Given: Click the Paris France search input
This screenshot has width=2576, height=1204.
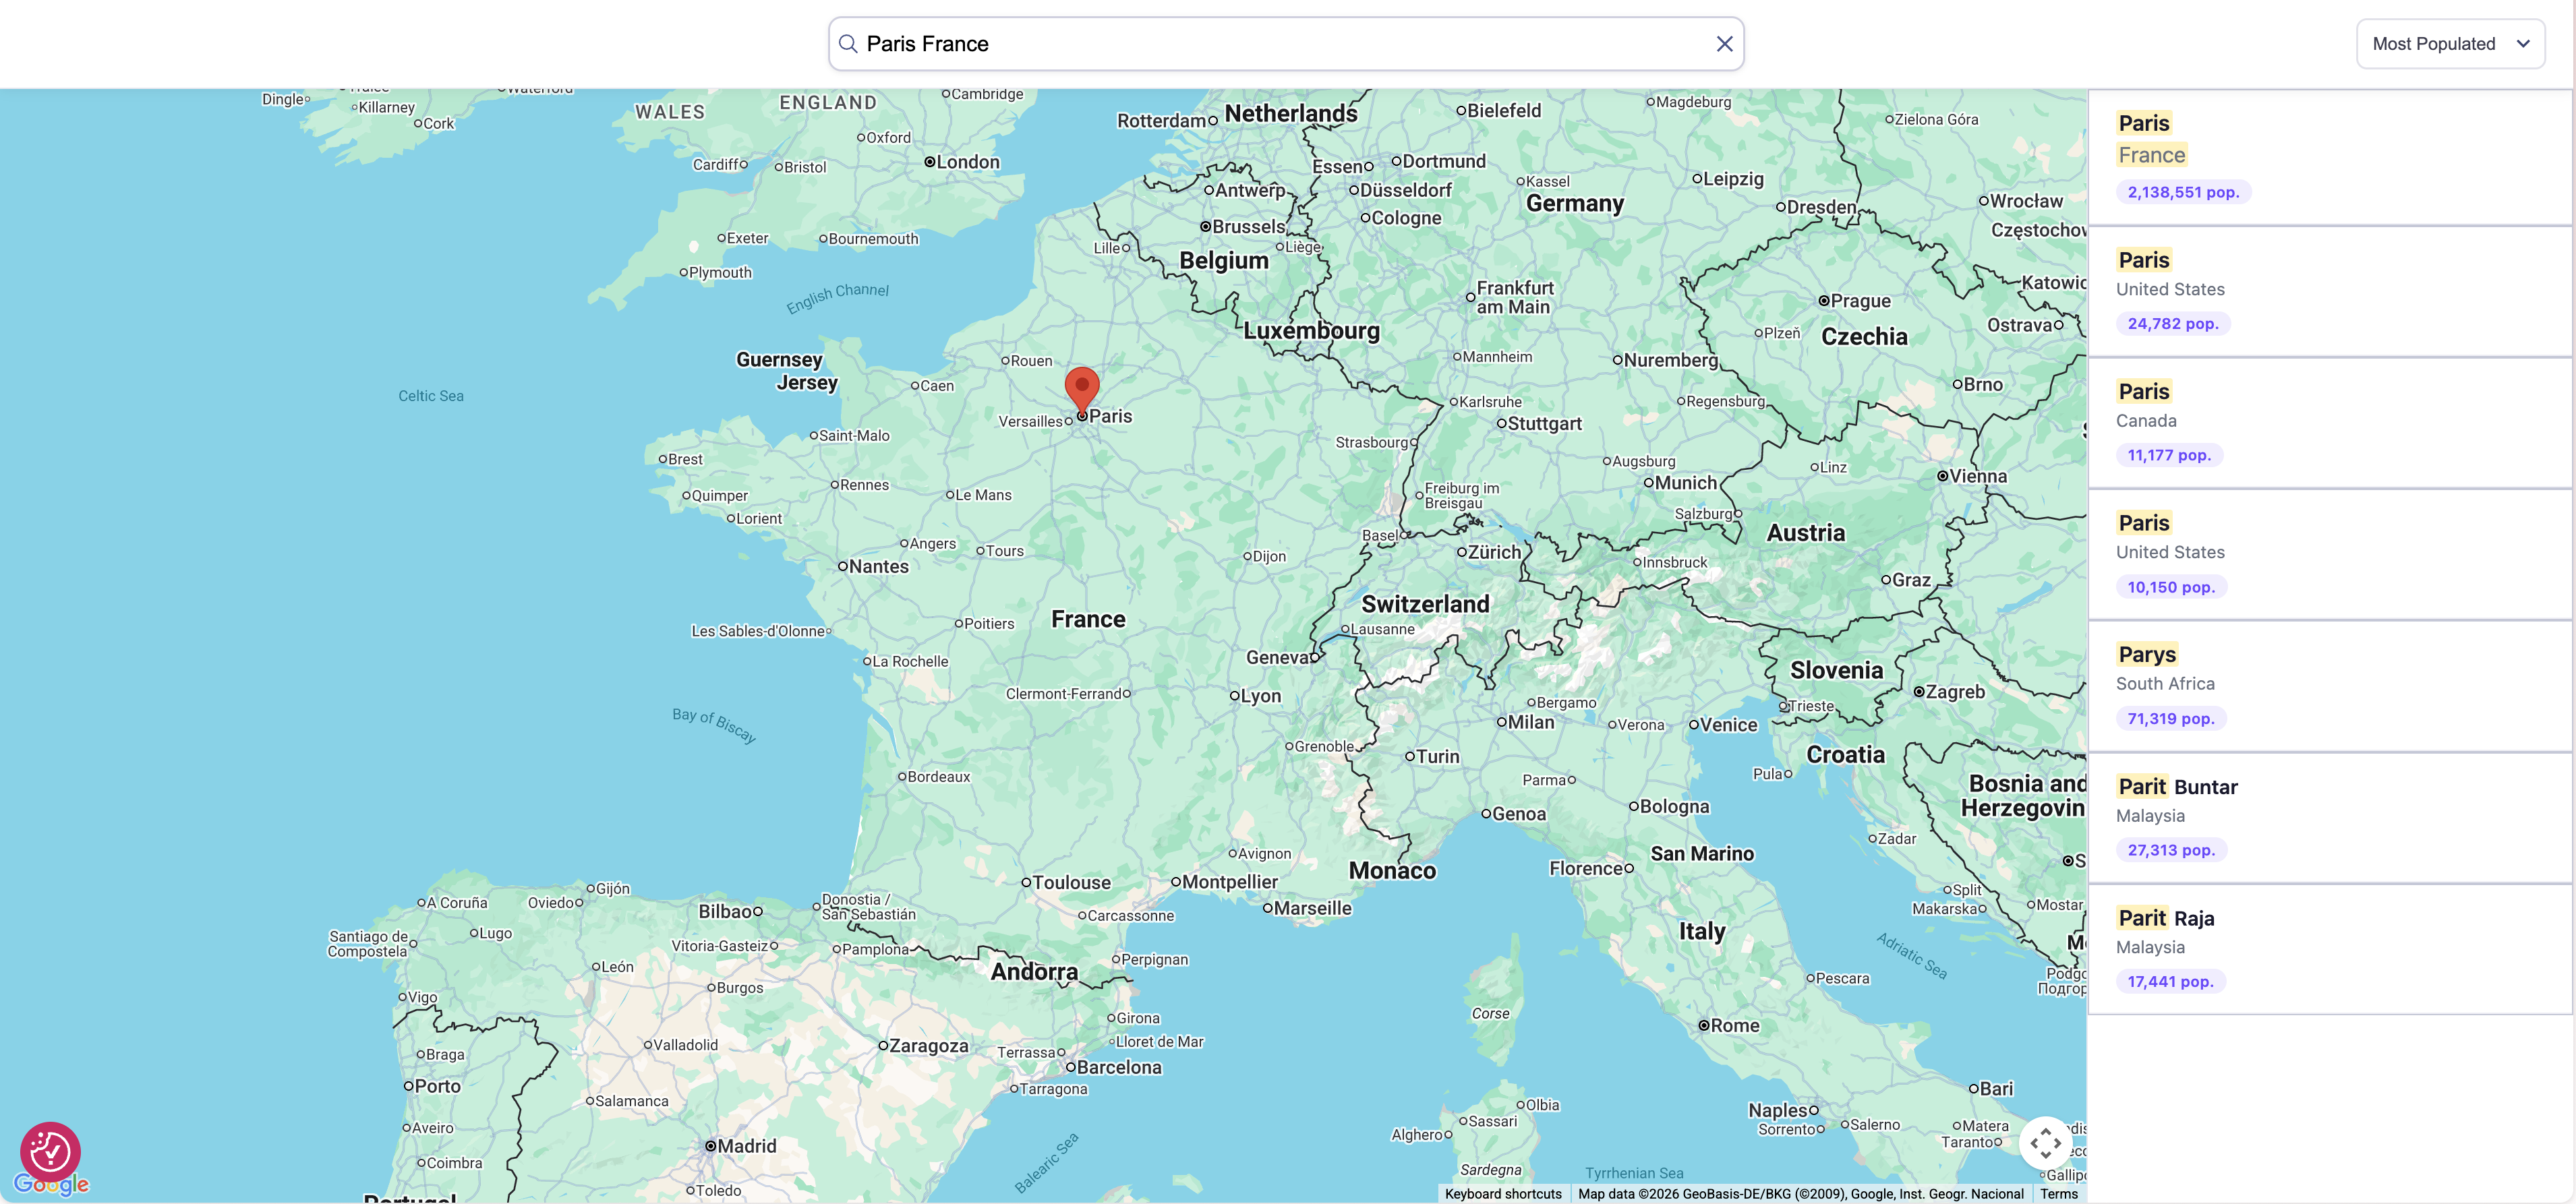Looking at the screenshot, I should (1286, 44).
